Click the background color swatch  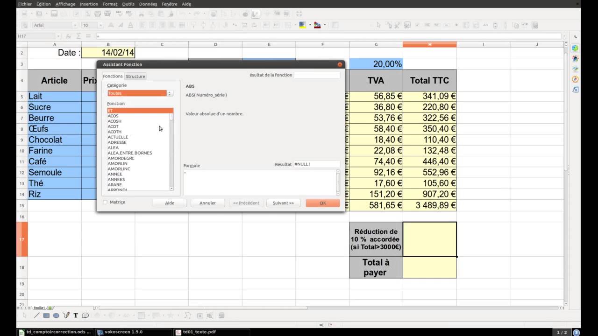[x=302, y=25]
